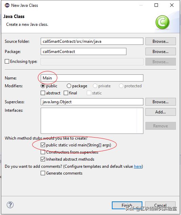The image size is (181, 215).
Task: Check the final modifier box
Action: coord(66,93)
